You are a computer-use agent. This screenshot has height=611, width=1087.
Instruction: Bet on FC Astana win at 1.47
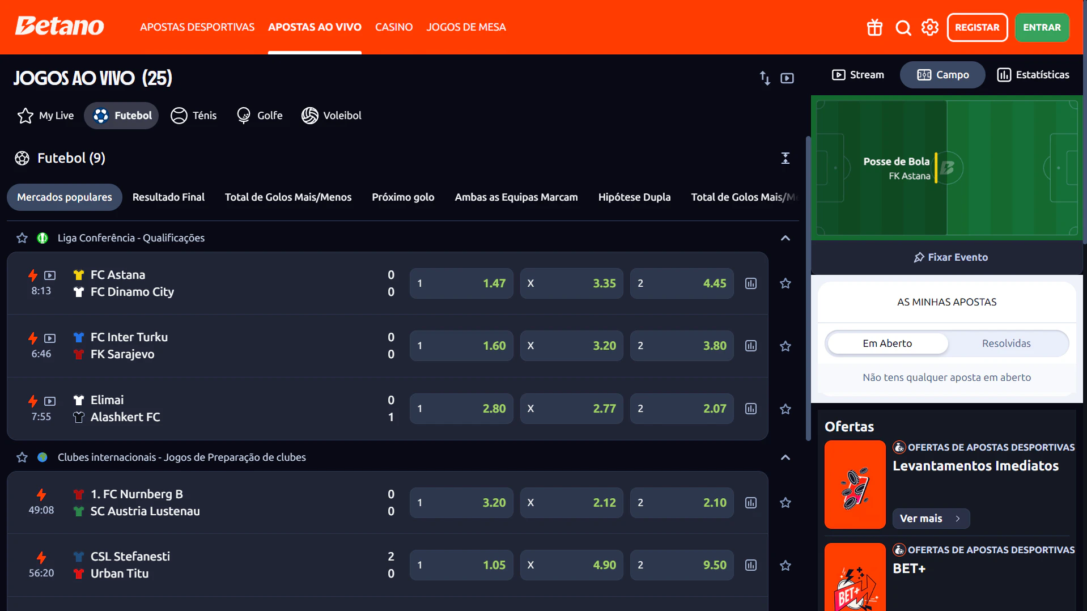[461, 283]
